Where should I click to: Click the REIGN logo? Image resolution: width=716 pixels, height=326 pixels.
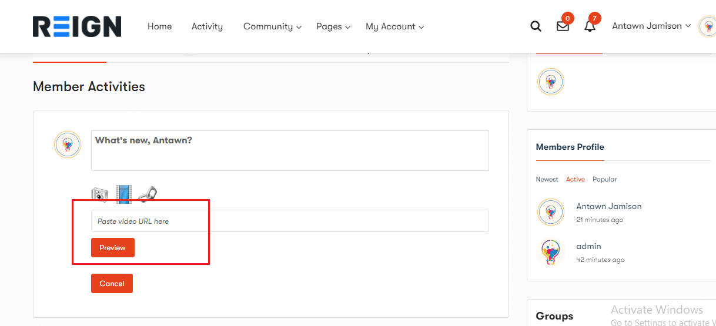point(77,26)
